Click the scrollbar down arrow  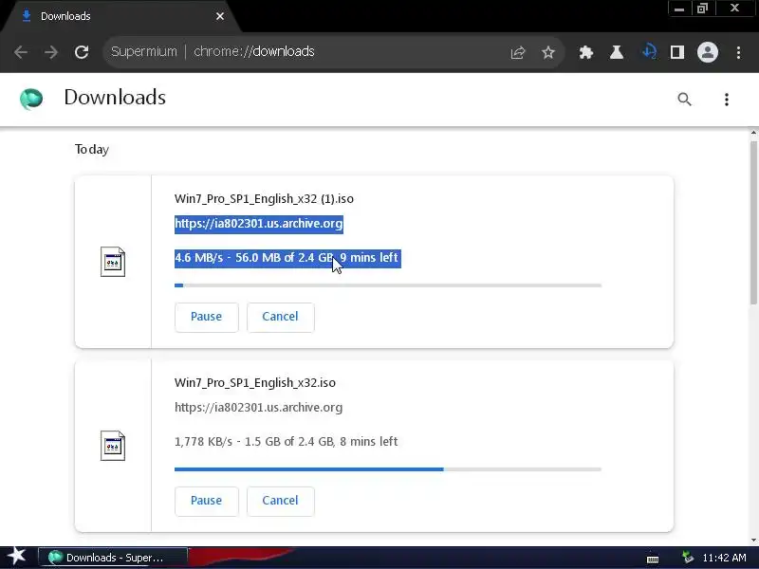coord(753,540)
